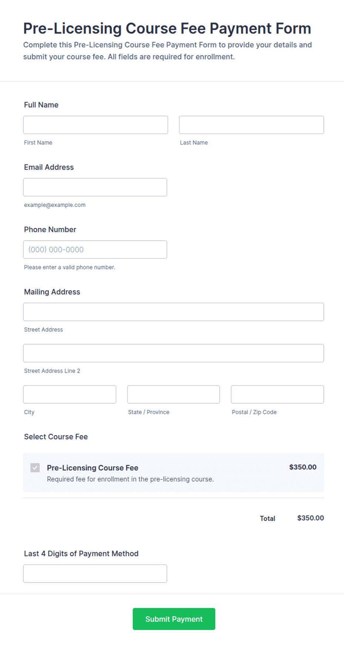Submit the form with Submit Payment
The width and height of the screenshot is (344, 648).
(x=174, y=619)
